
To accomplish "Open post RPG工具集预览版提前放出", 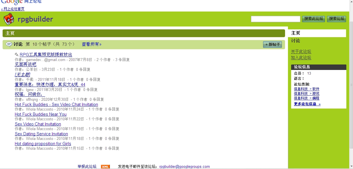I will (x=46, y=54).
